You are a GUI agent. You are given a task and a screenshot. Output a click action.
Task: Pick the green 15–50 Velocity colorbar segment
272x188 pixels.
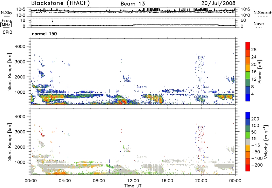click(x=248, y=135)
